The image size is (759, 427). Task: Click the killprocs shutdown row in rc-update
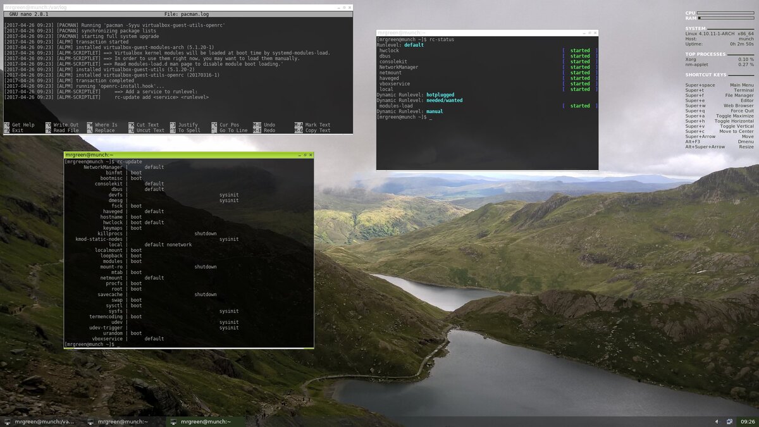click(x=157, y=233)
